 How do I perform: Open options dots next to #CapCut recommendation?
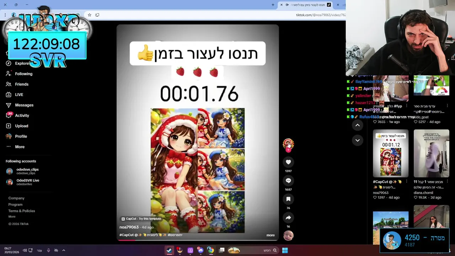[x=407, y=182]
